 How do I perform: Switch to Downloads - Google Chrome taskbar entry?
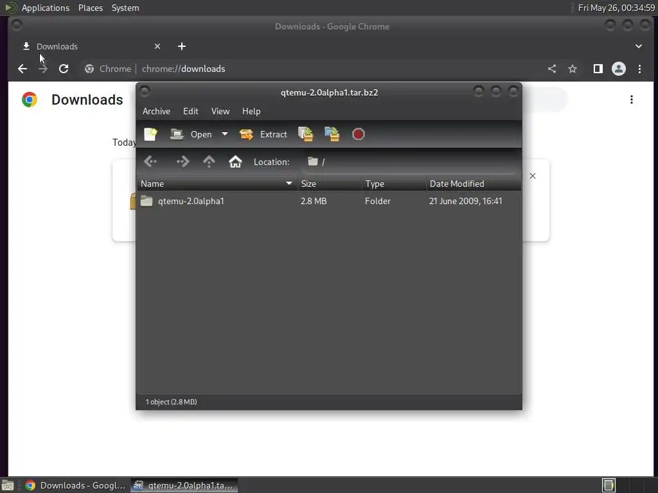point(76,485)
